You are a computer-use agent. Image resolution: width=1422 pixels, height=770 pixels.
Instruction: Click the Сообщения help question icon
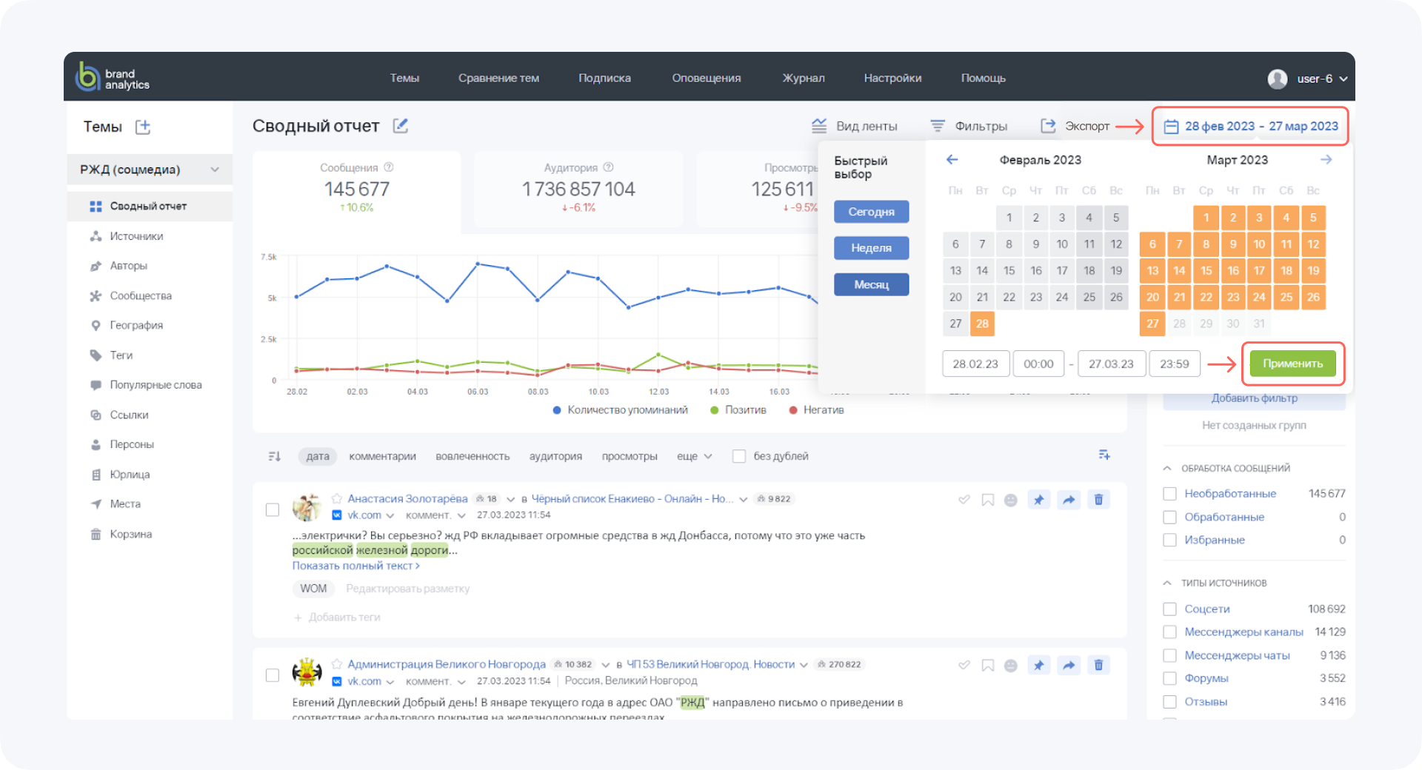click(389, 167)
